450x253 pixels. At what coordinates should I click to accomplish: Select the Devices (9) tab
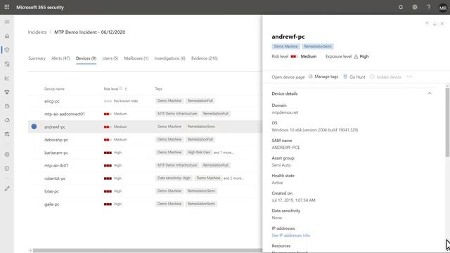point(86,58)
